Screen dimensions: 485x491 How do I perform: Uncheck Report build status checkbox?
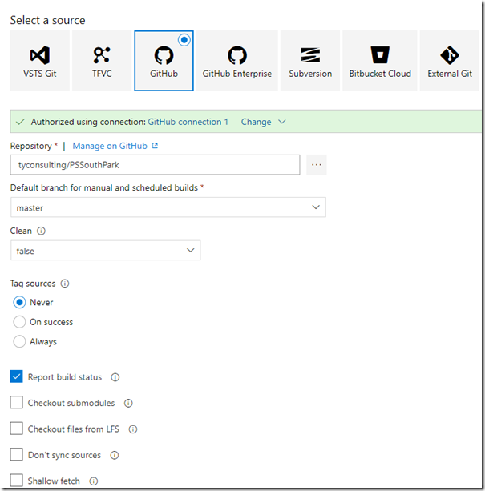coord(16,376)
